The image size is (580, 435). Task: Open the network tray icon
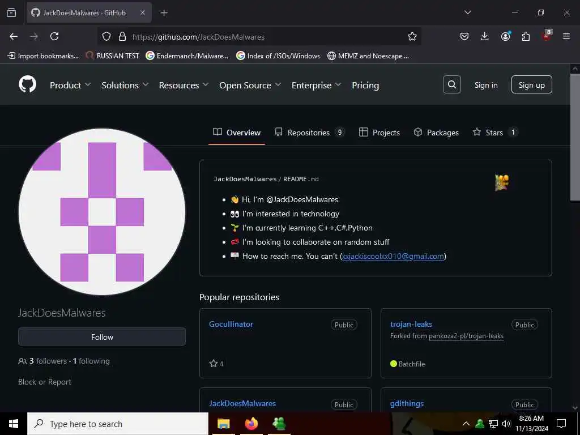pos(493,424)
